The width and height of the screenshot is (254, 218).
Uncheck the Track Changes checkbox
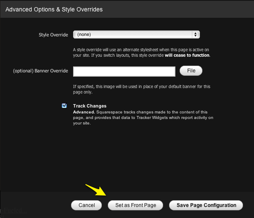pos(64,106)
